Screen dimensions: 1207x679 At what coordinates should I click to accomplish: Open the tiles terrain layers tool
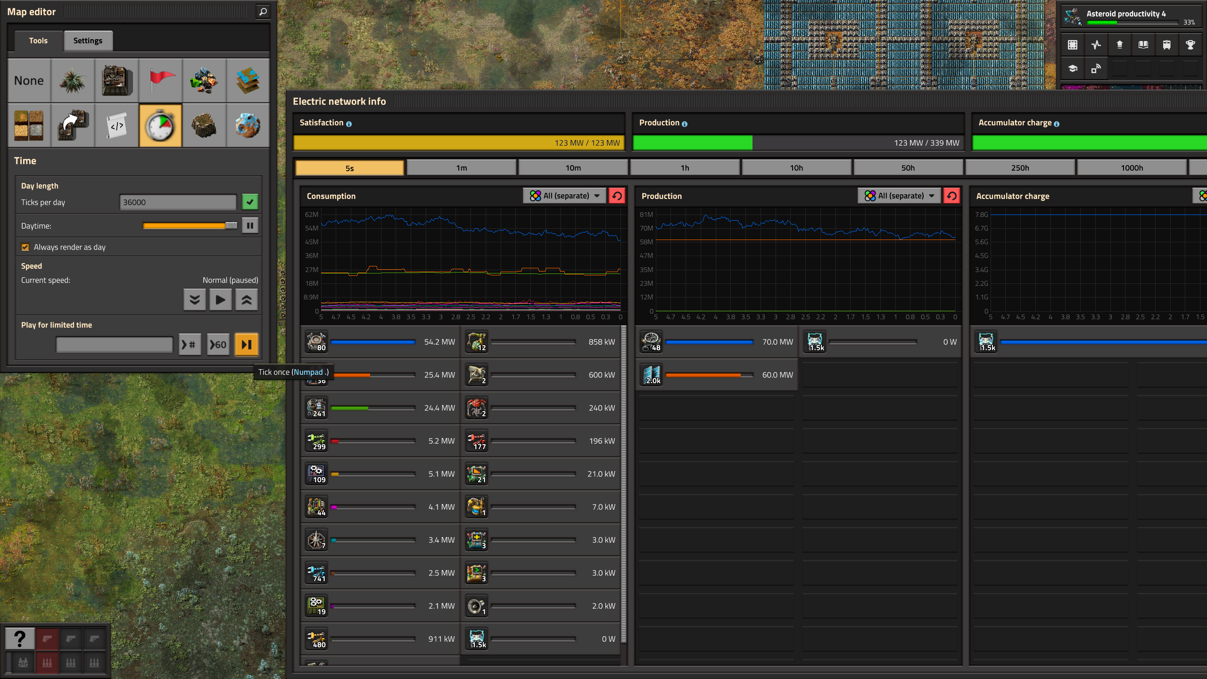click(x=248, y=81)
